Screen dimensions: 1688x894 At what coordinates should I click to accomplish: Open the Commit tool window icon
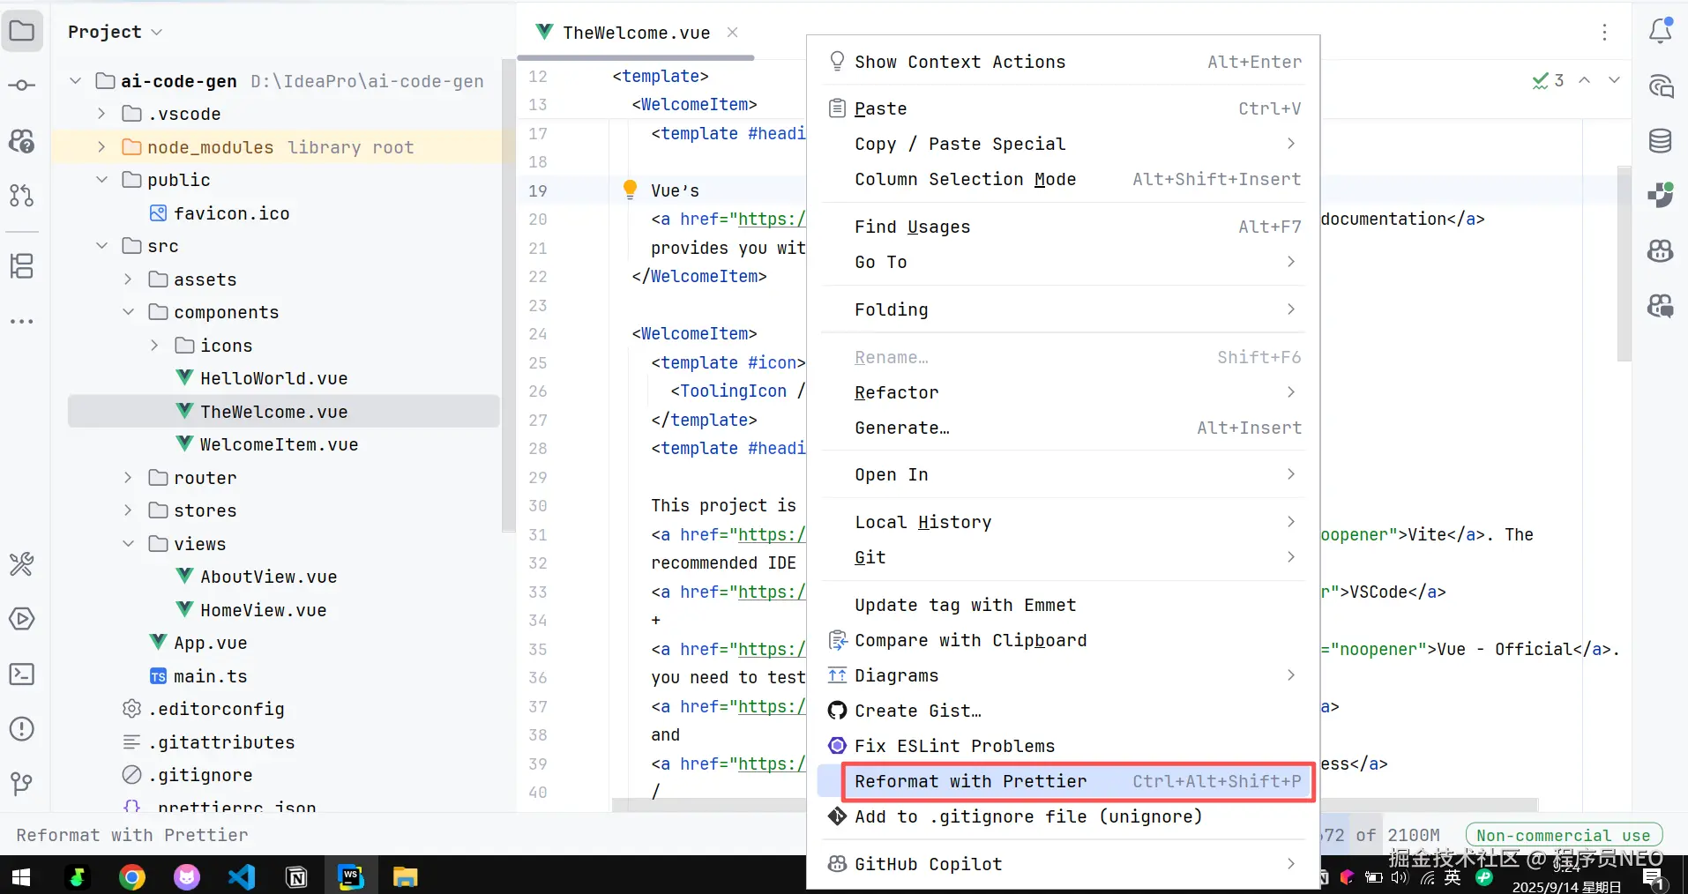(22, 86)
